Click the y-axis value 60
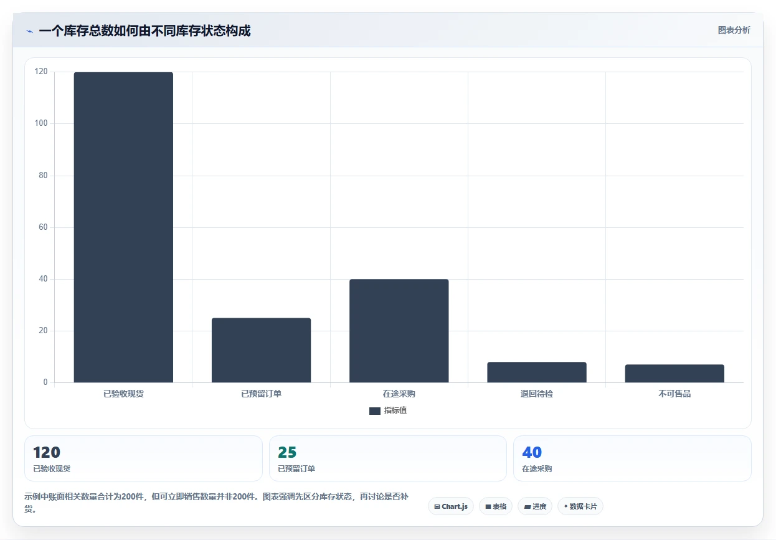This screenshot has width=776, height=540. pyautogui.click(x=43, y=227)
